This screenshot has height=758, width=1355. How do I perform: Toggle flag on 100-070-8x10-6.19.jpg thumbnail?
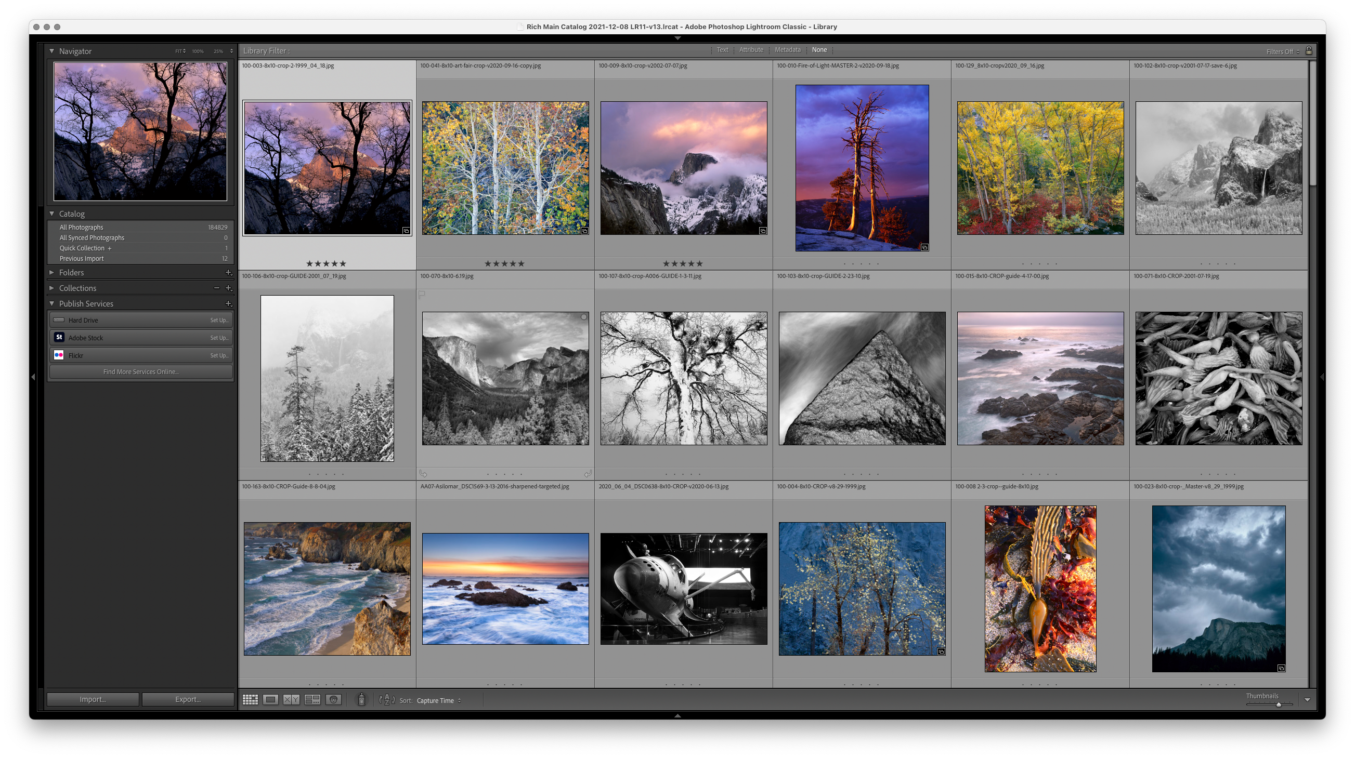(422, 295)
